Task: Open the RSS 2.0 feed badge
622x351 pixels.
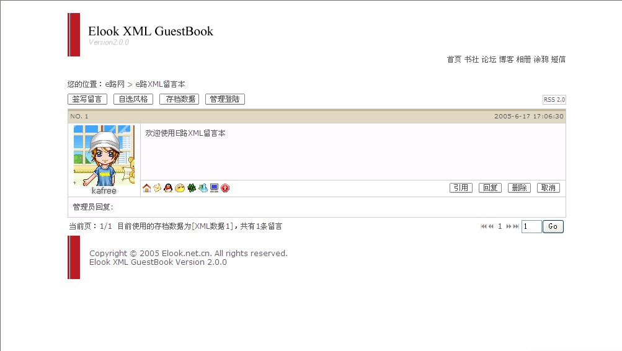Action: tap(554, 100)
